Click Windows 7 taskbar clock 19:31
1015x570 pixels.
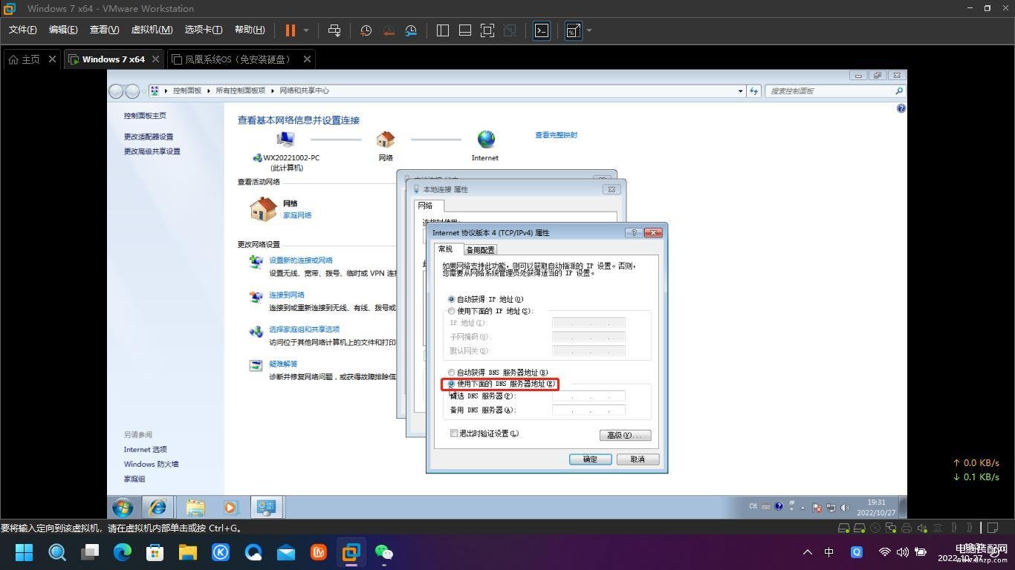pyautogui.click(x=877, y=502)
